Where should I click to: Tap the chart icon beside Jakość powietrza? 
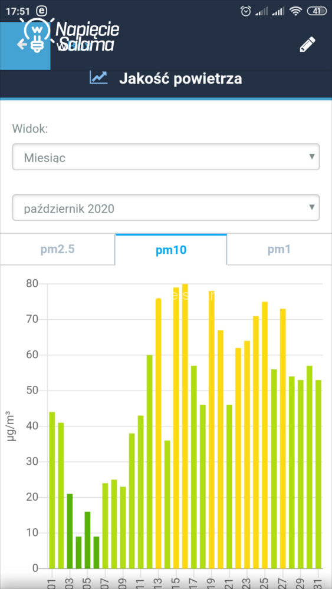98,78
